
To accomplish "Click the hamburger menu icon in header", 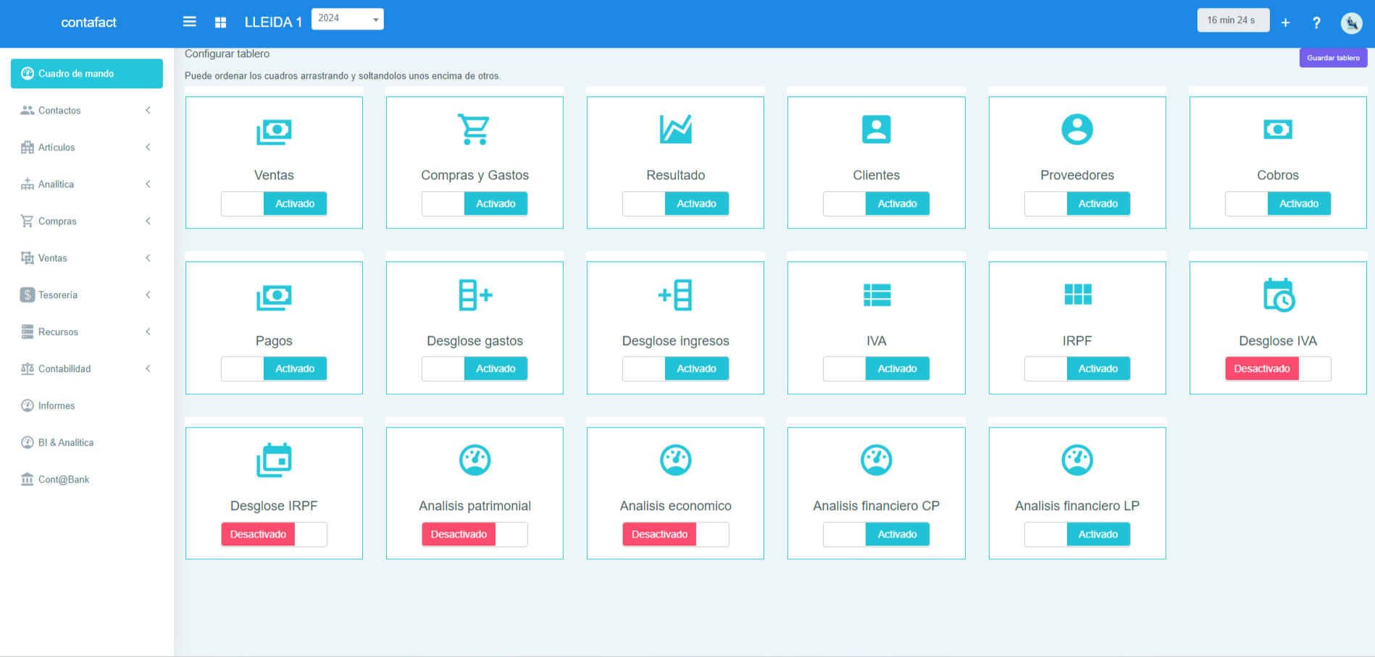I will tap(190, 22).
